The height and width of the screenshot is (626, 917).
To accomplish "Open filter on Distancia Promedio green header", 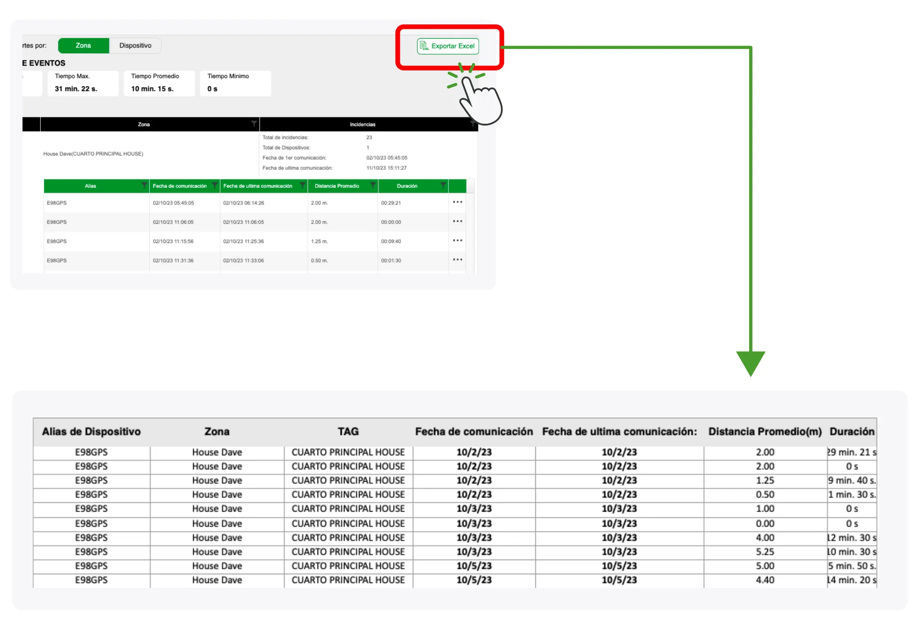I will [x=373, y=185].
